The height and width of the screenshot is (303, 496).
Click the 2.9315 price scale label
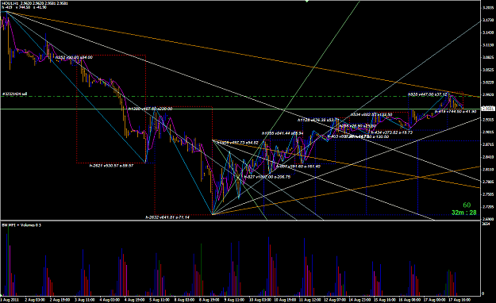487,120
